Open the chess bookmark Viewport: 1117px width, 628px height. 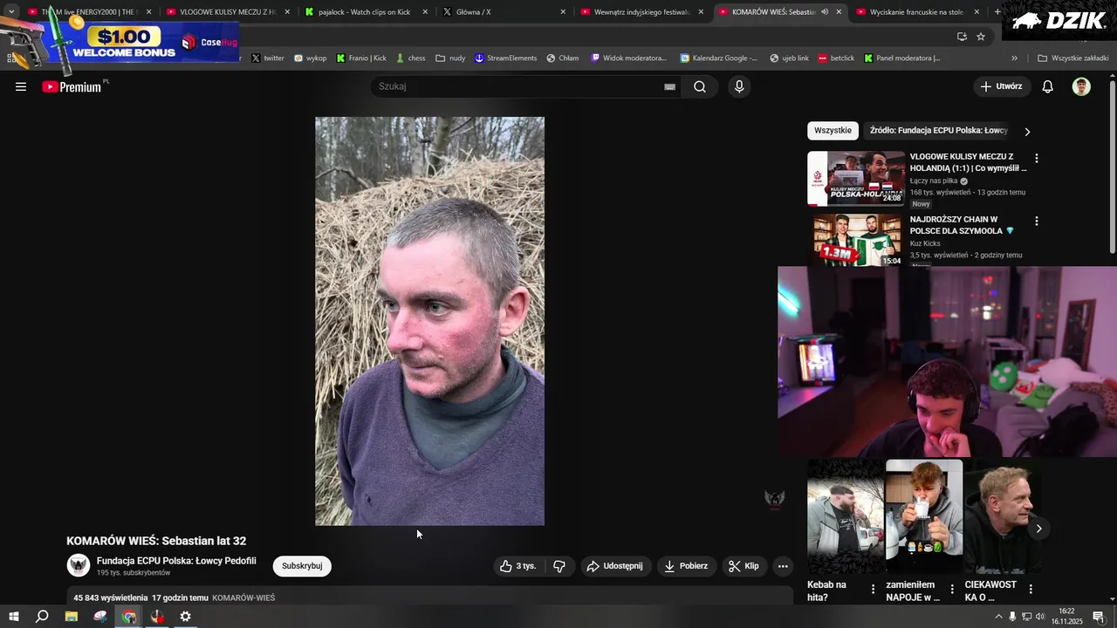pos(410,58)
